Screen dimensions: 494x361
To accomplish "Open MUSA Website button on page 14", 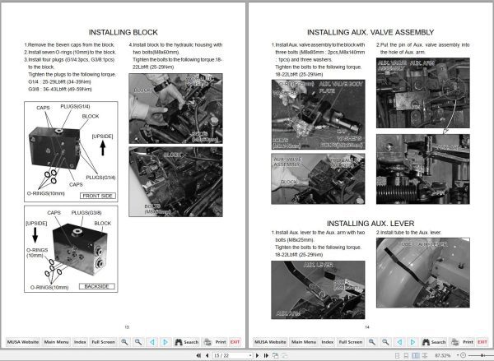I will click(x=270, y=342).
